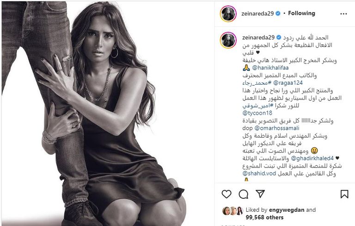Open the engywegdan liker profile
355x226 pixels.
[287, 210]
